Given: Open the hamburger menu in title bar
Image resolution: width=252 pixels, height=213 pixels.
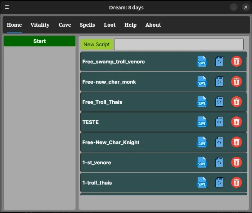Looking at the screenshot, I should pos(7,7).
